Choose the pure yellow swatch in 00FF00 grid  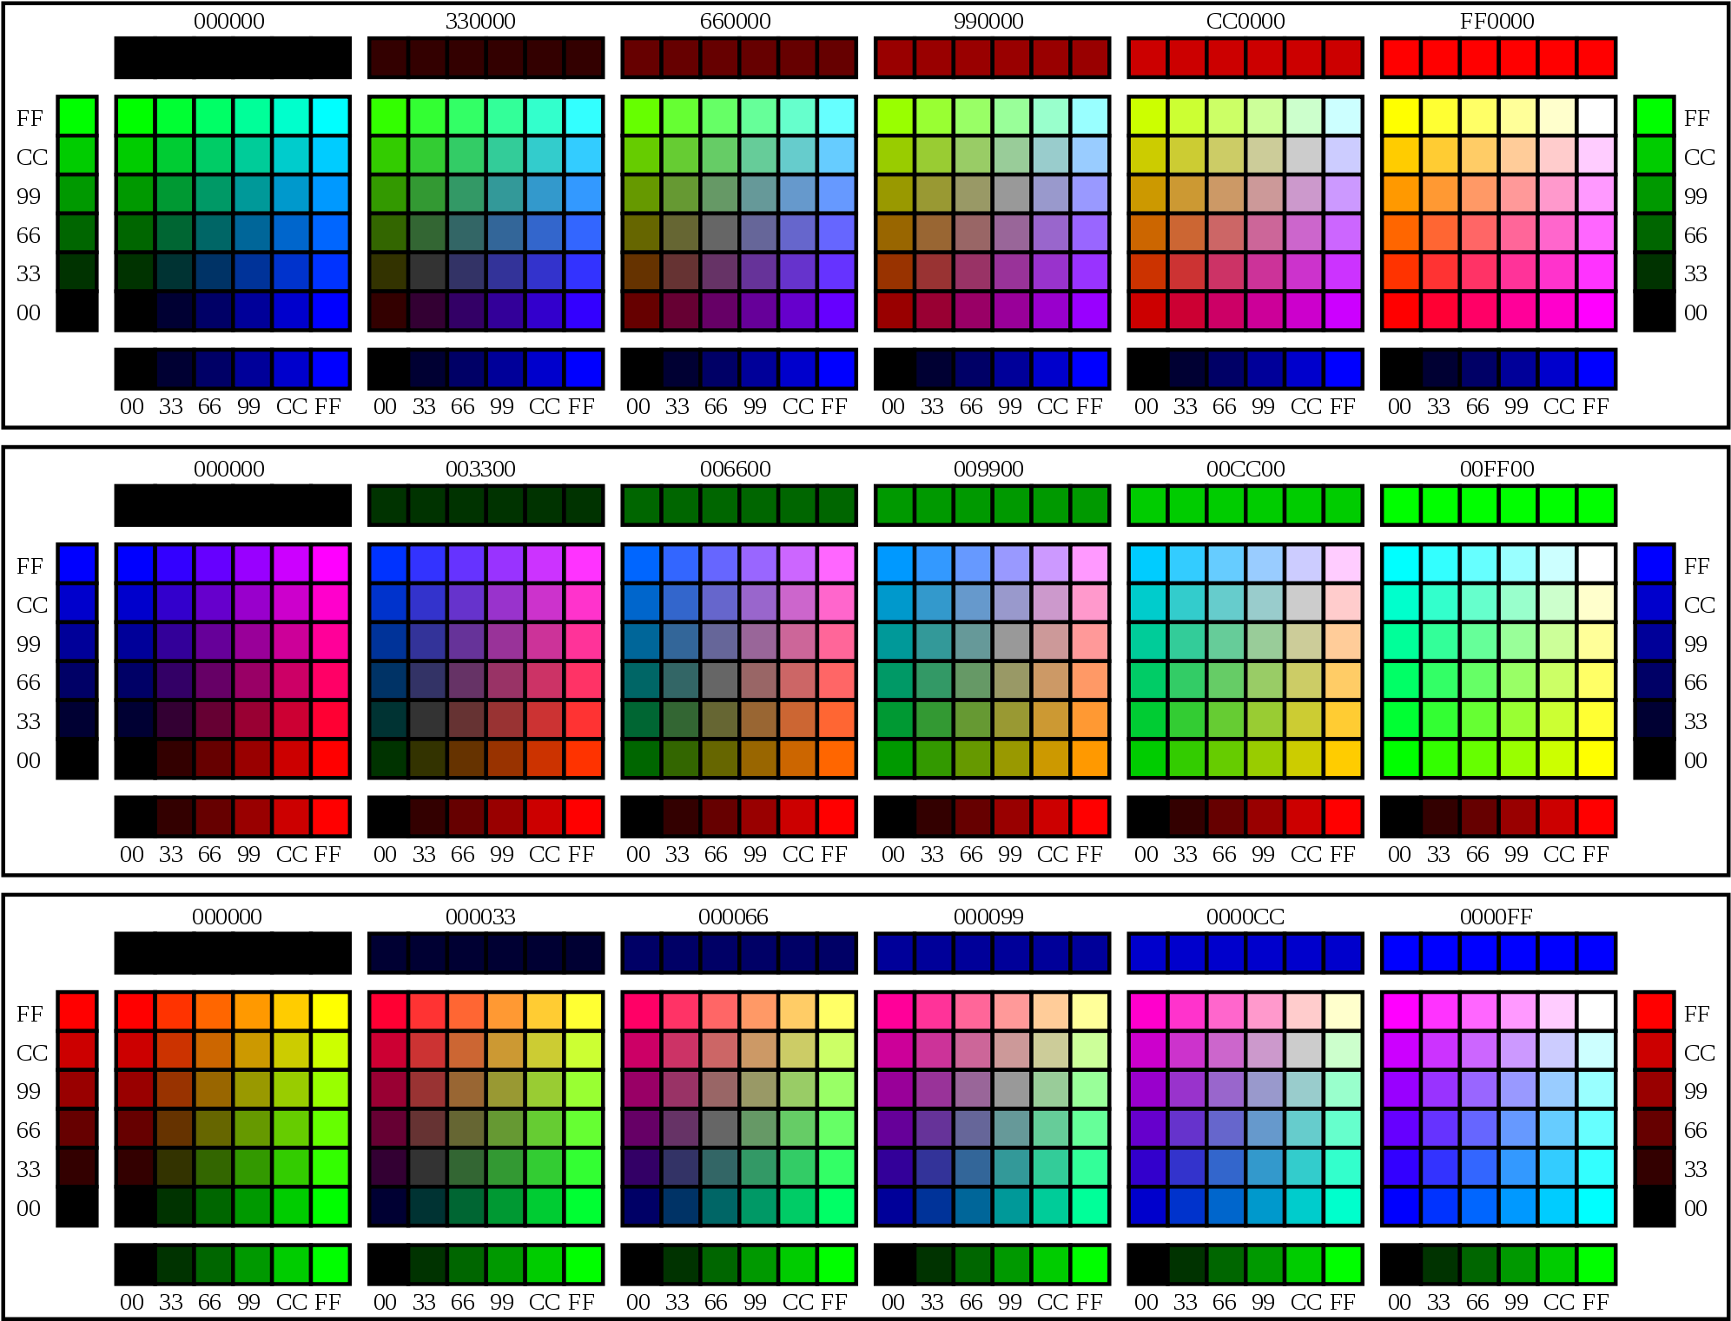pos(1596,759)
